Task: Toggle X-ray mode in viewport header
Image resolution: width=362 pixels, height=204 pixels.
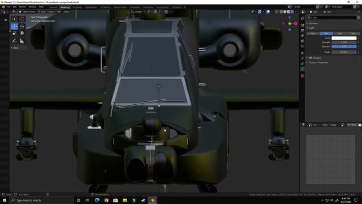Action: point(277,11)
